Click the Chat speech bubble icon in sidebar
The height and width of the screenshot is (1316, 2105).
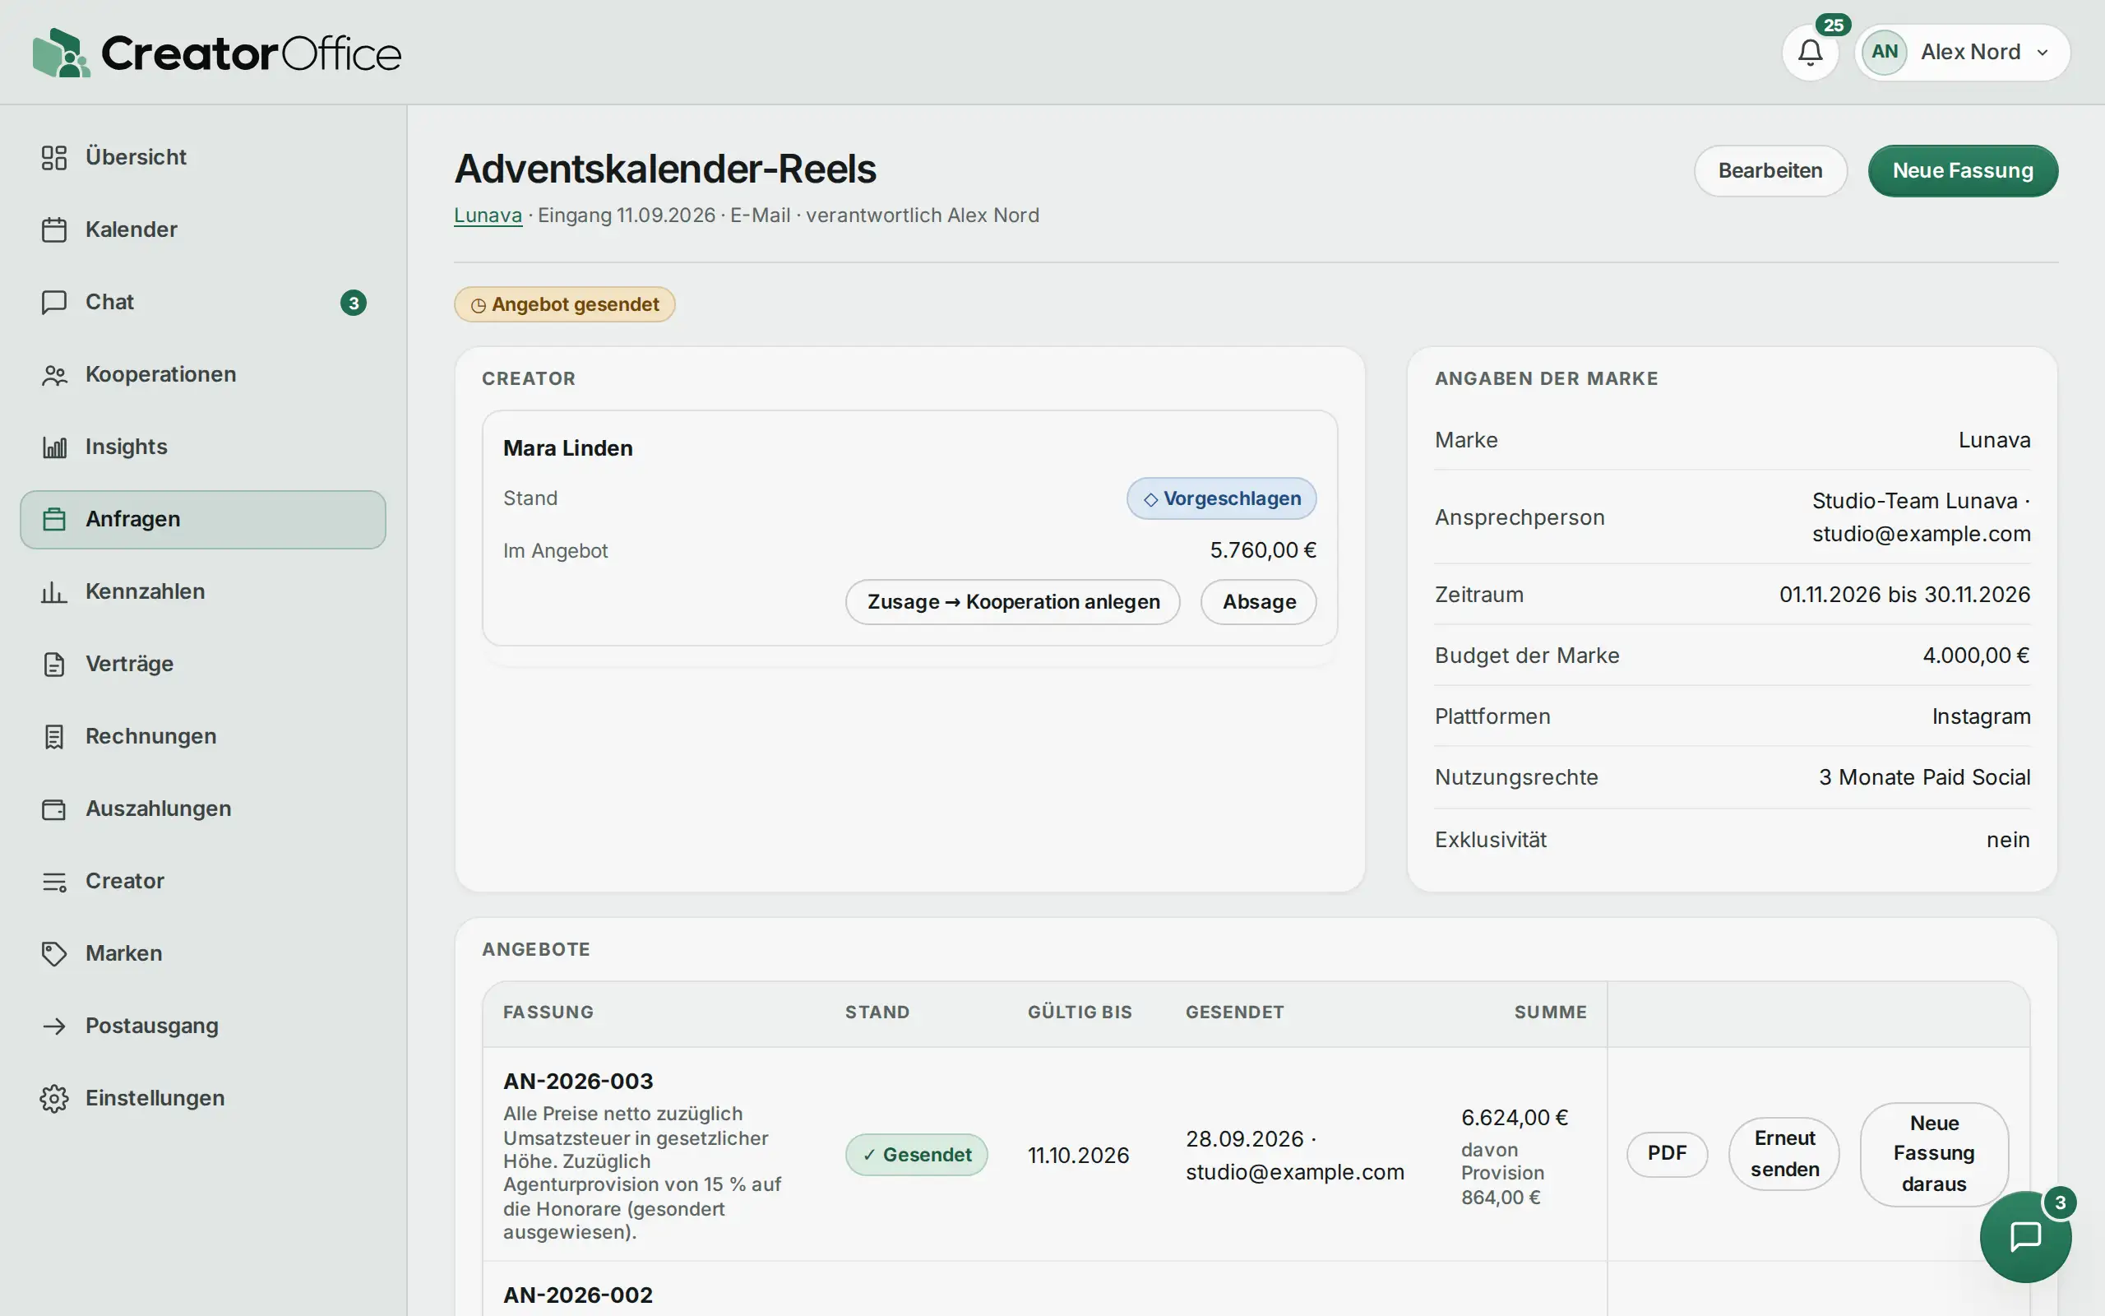54,302
